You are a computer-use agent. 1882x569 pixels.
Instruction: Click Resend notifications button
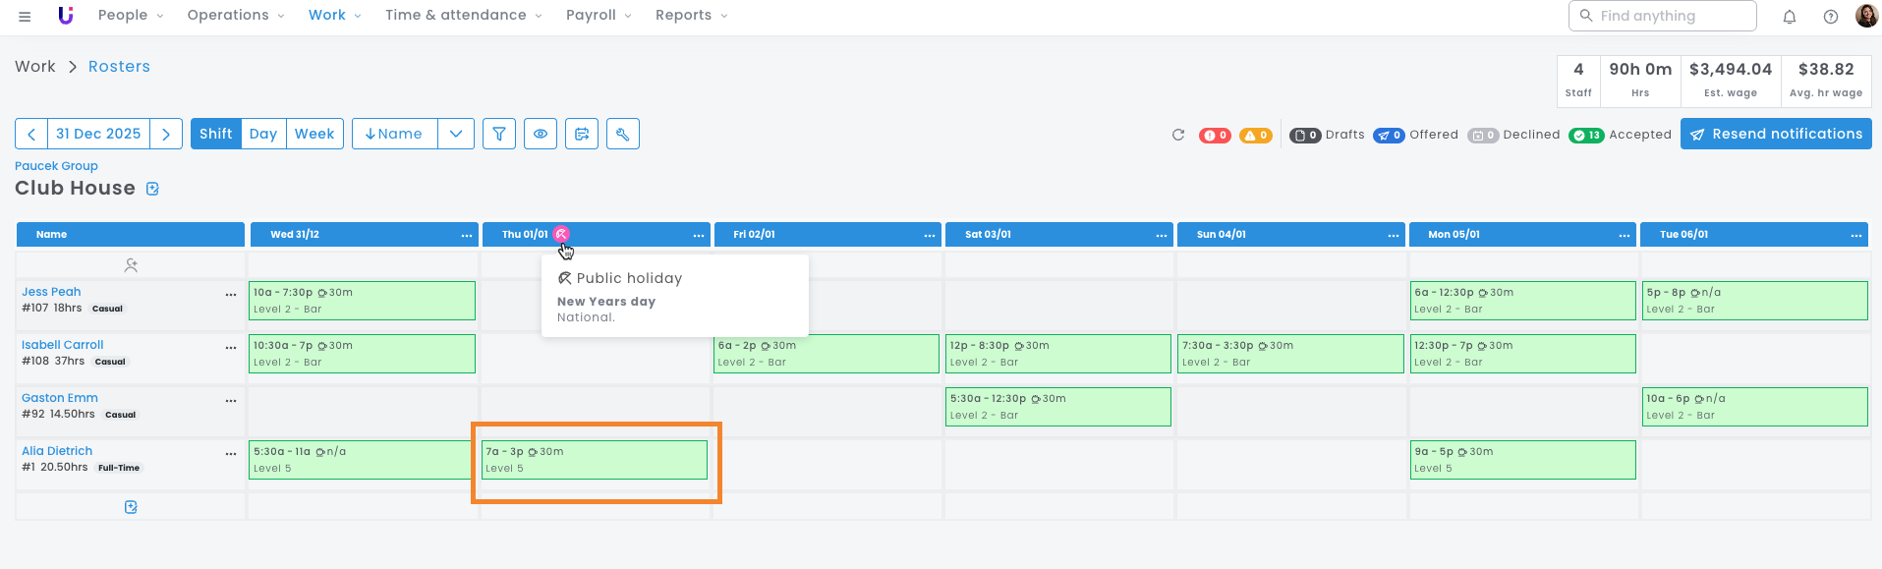tap(1776, 134)
